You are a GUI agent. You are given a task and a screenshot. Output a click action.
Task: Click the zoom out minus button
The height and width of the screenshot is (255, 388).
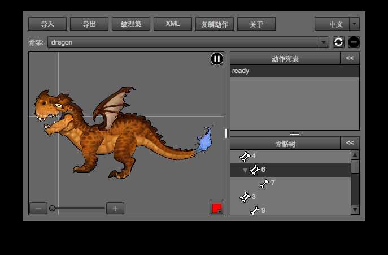click(38, 209)
